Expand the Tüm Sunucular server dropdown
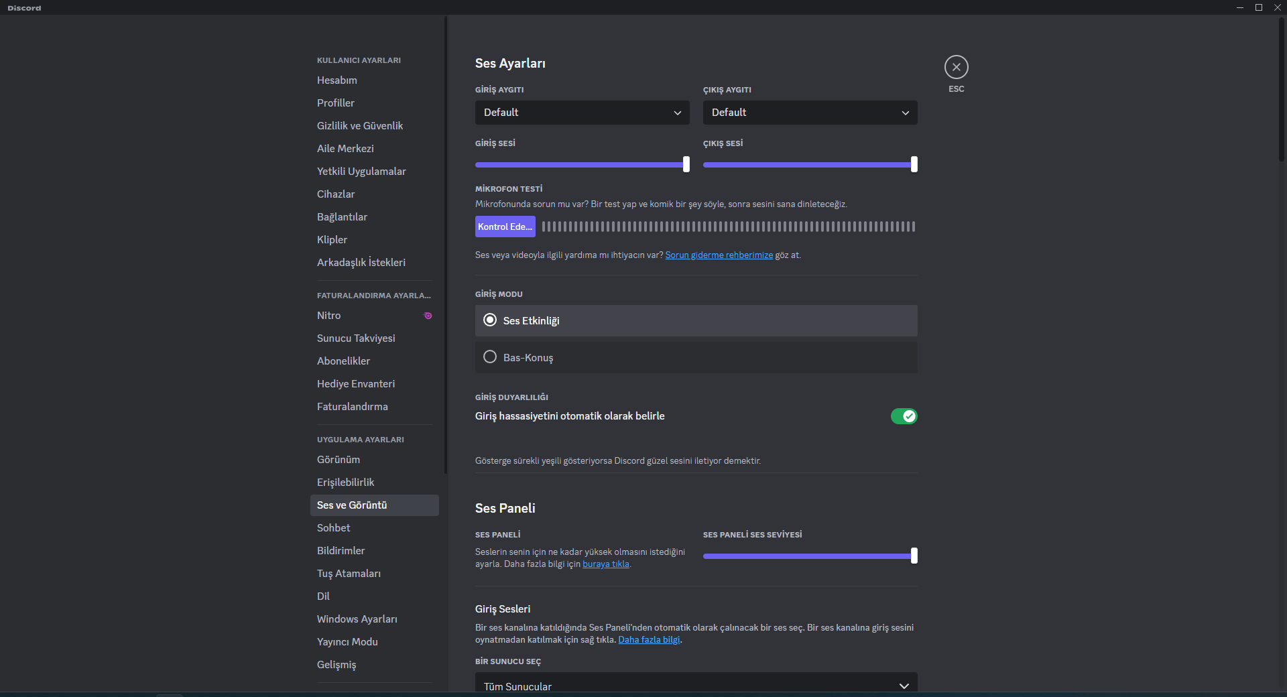Viewport: 1287px width, 697px height. pos(696,686)
